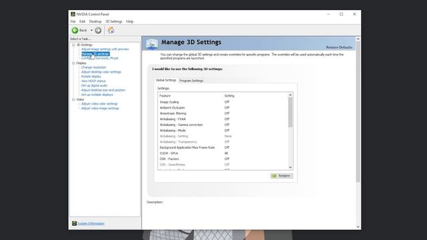The image size is (427, 240).
Task: Select the Anisotropic filtering feature row
Action: pyautogui.click(x=222, y=113)
